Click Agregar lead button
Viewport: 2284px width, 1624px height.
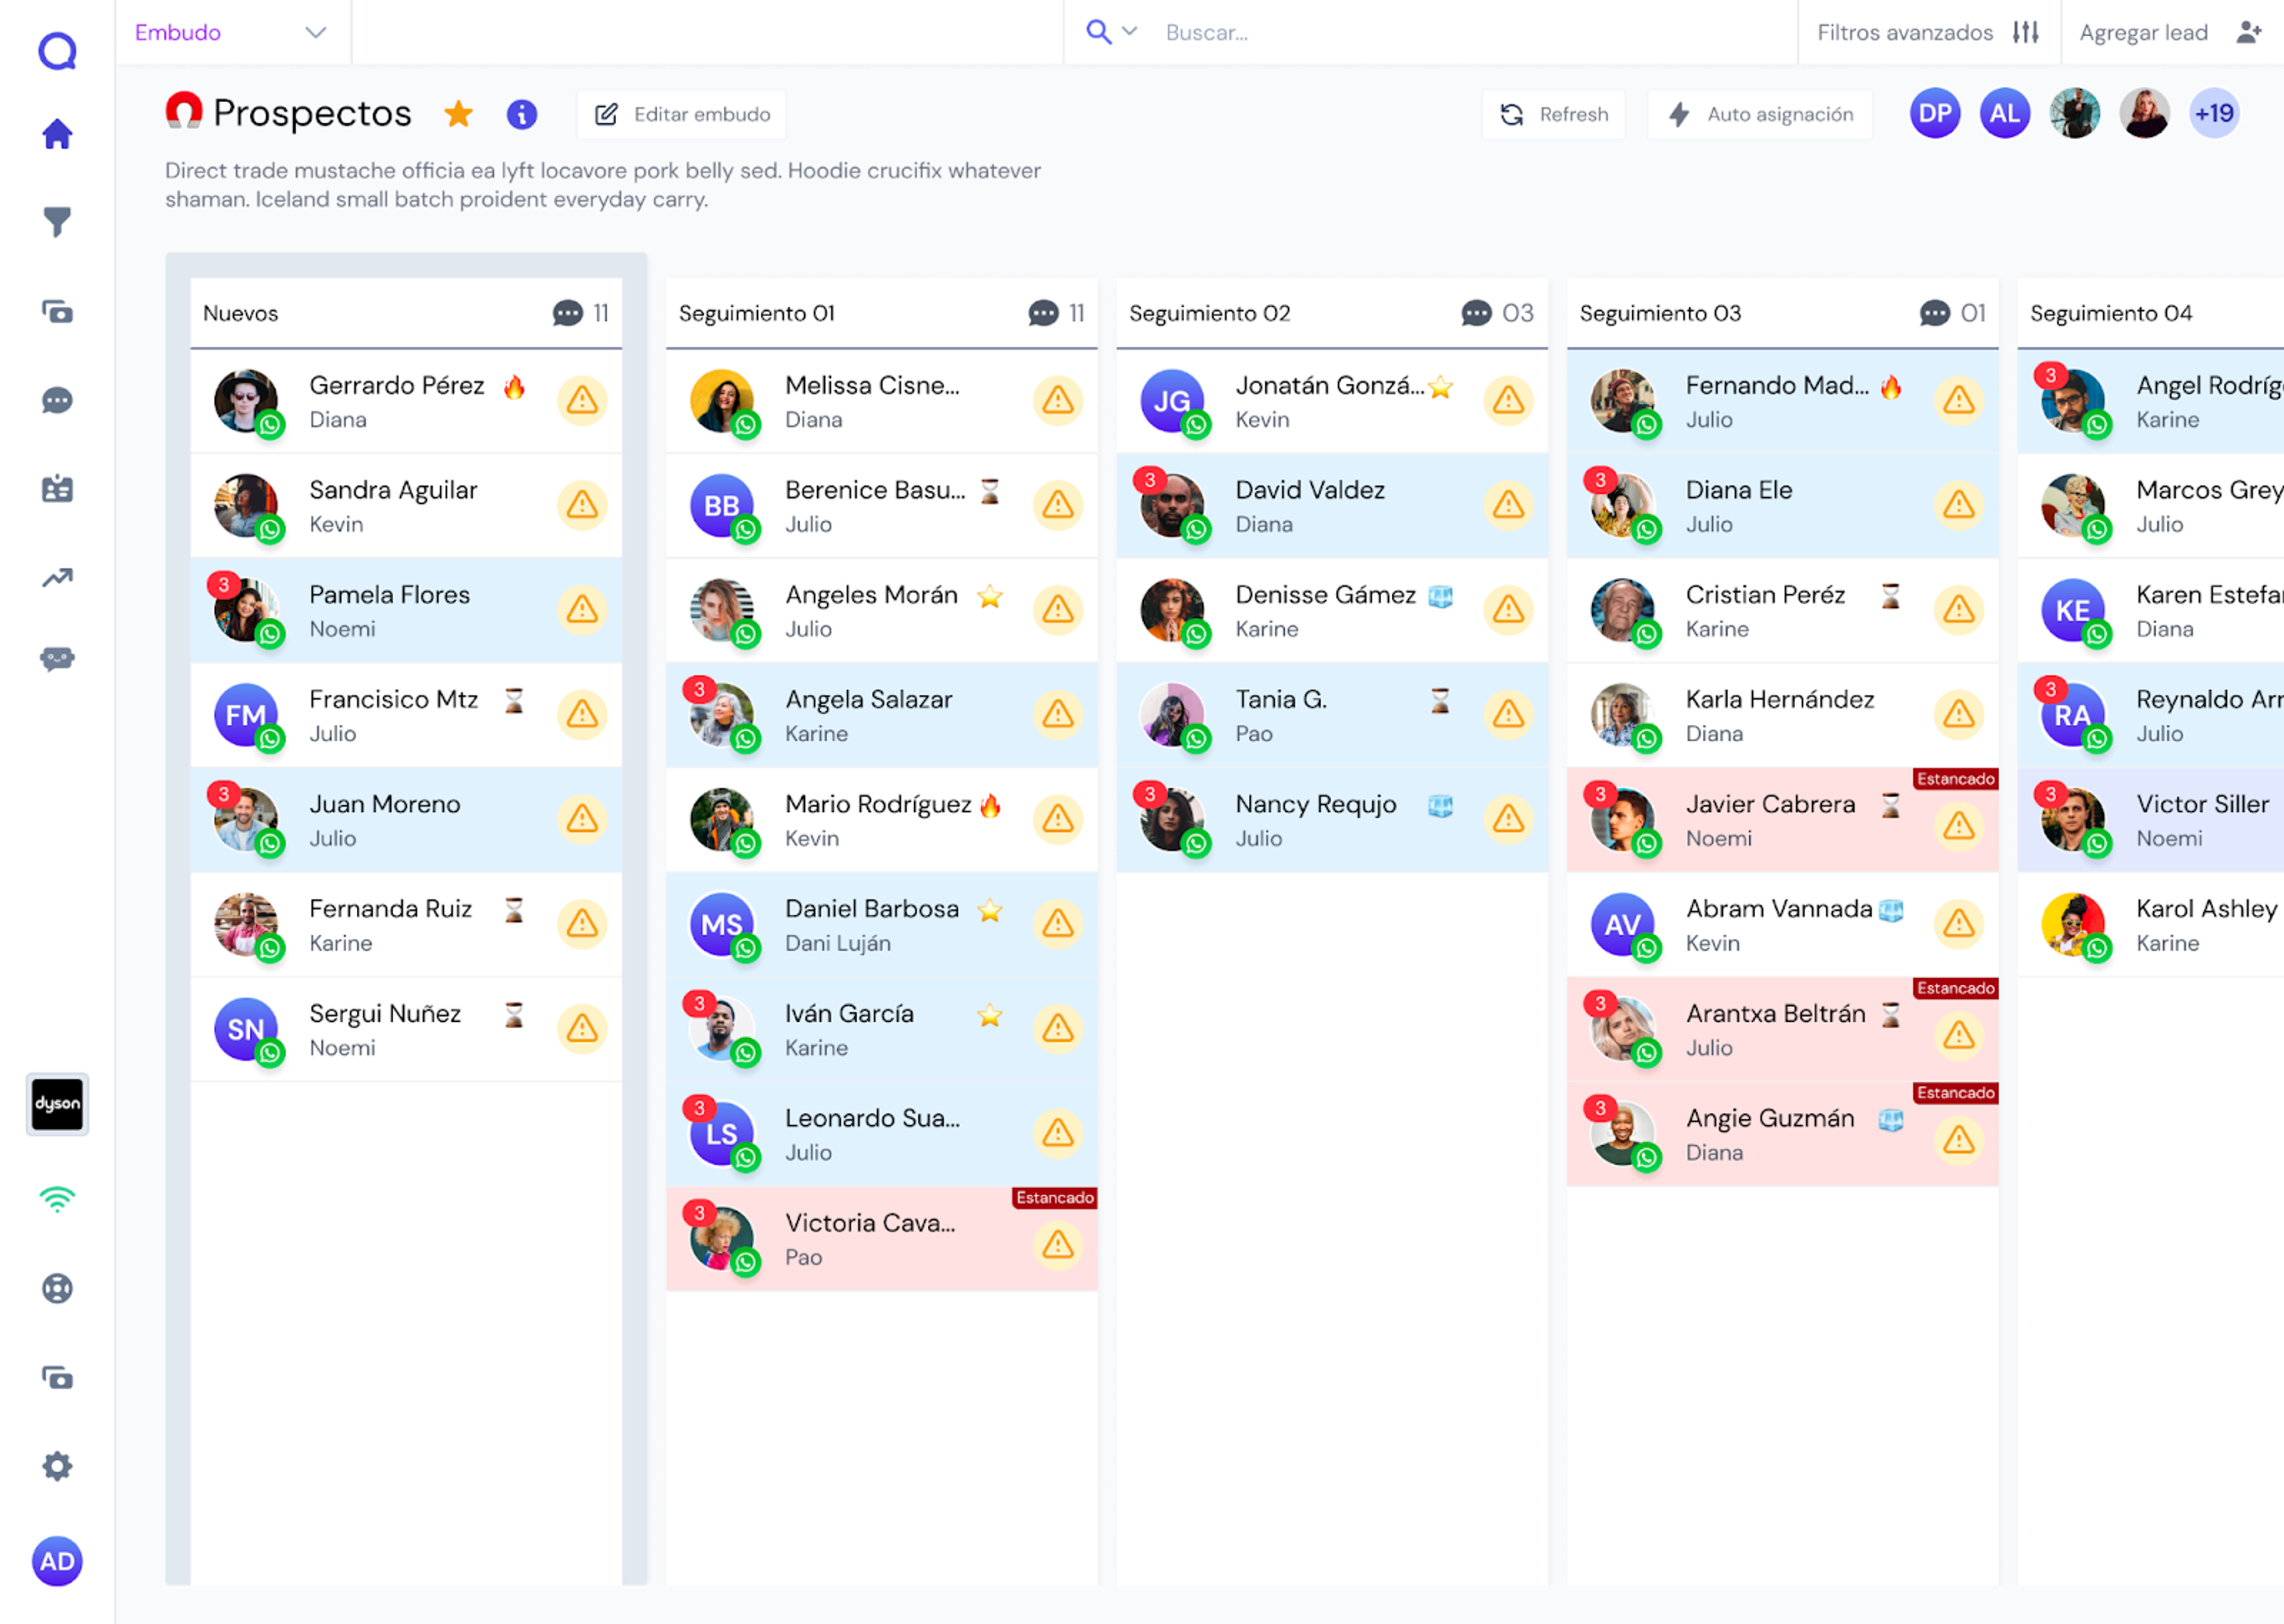tap(2171, 32)
